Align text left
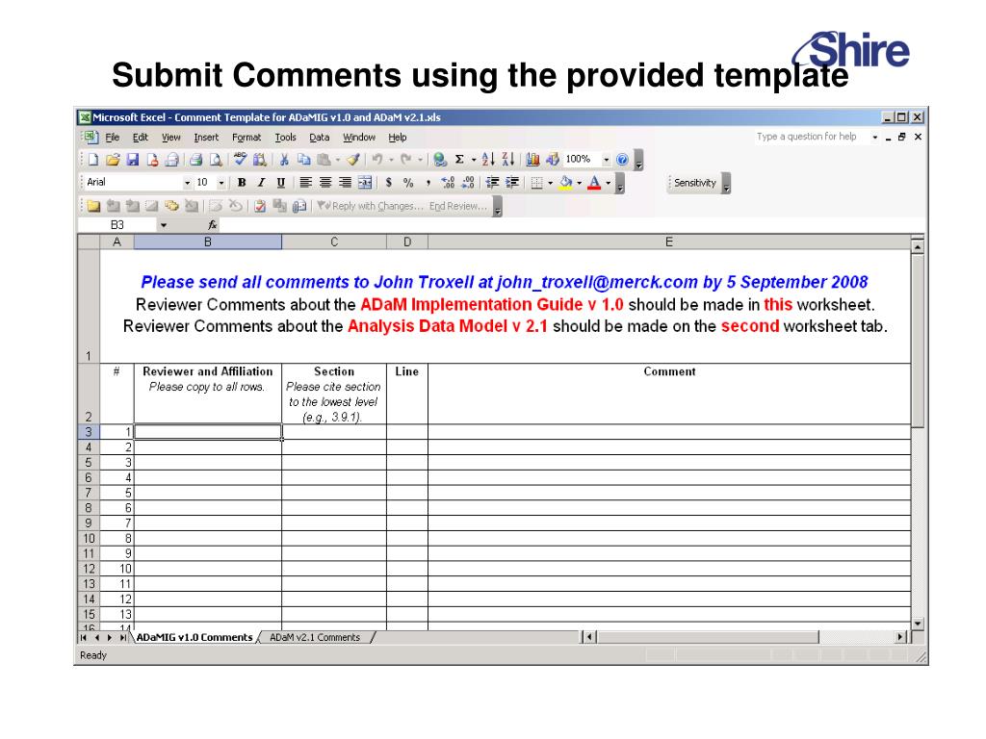Image resolution: width=986 pixels, height=739 pixels. coord(305,183)
